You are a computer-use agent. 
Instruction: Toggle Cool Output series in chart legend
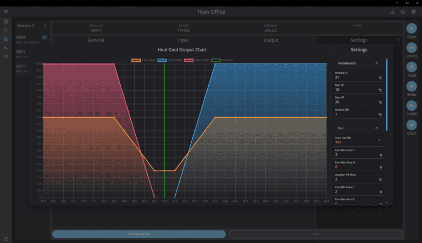pos(170,60)
